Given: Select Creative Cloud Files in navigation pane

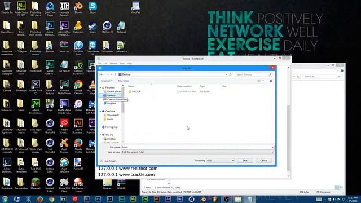Looking at the screenshot, I should pos(115,99).
